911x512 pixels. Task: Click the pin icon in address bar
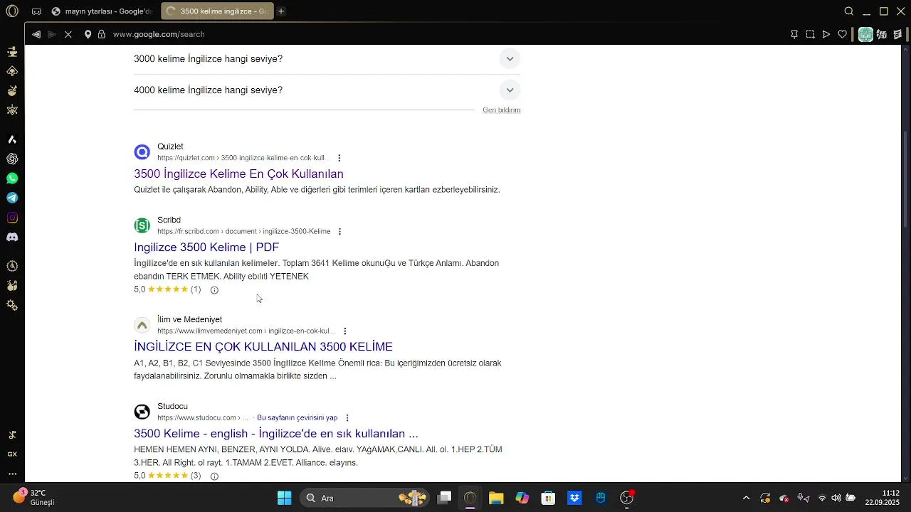(794, 34)
